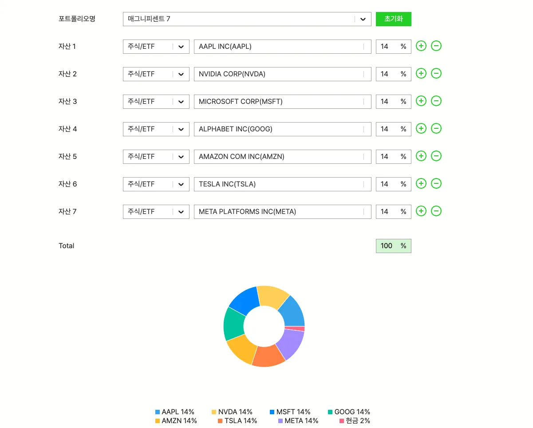The width and height of the screenshot is (533, 428).
Task: Click the 초기화 reset button
Action: 394,19
